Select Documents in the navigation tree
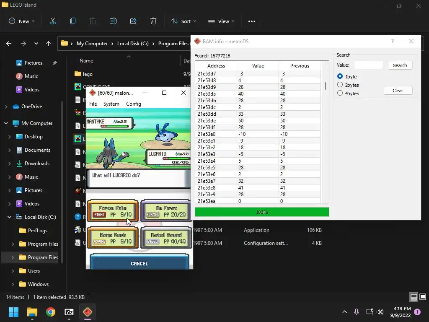The image size is (429, 322). point(37,150)
